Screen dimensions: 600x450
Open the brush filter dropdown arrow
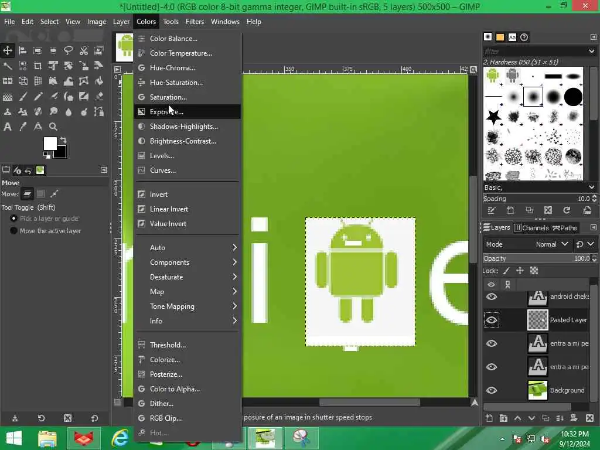[592, 51]
